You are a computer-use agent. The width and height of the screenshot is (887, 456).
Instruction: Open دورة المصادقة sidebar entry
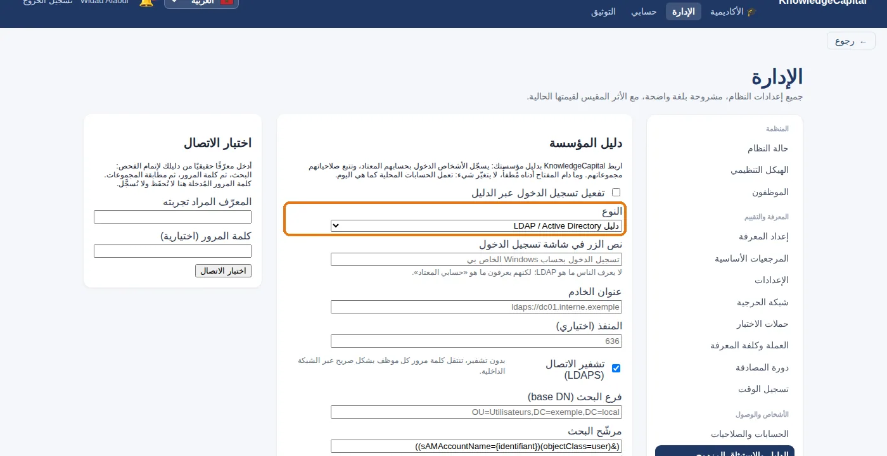click(725, 367)
